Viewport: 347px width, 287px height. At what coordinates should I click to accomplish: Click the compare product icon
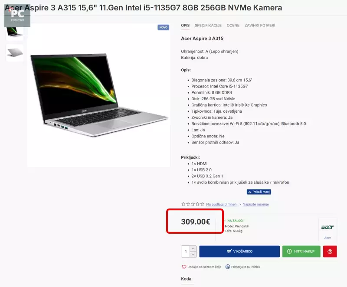(228, 267)
